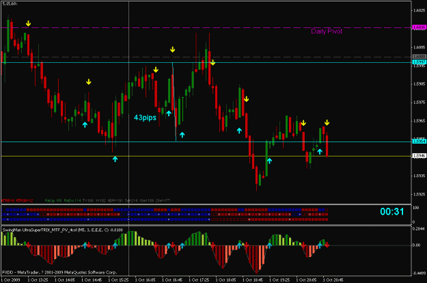
Task: Click the red ATR readout text
Action: (x=17, y=200)
